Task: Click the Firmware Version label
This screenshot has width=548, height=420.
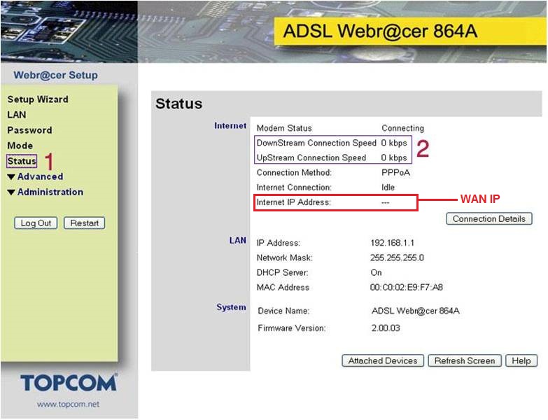Action: click(292, 328)
